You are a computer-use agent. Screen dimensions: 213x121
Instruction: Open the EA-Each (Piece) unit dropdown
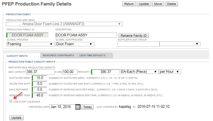(x=139, y=72)
